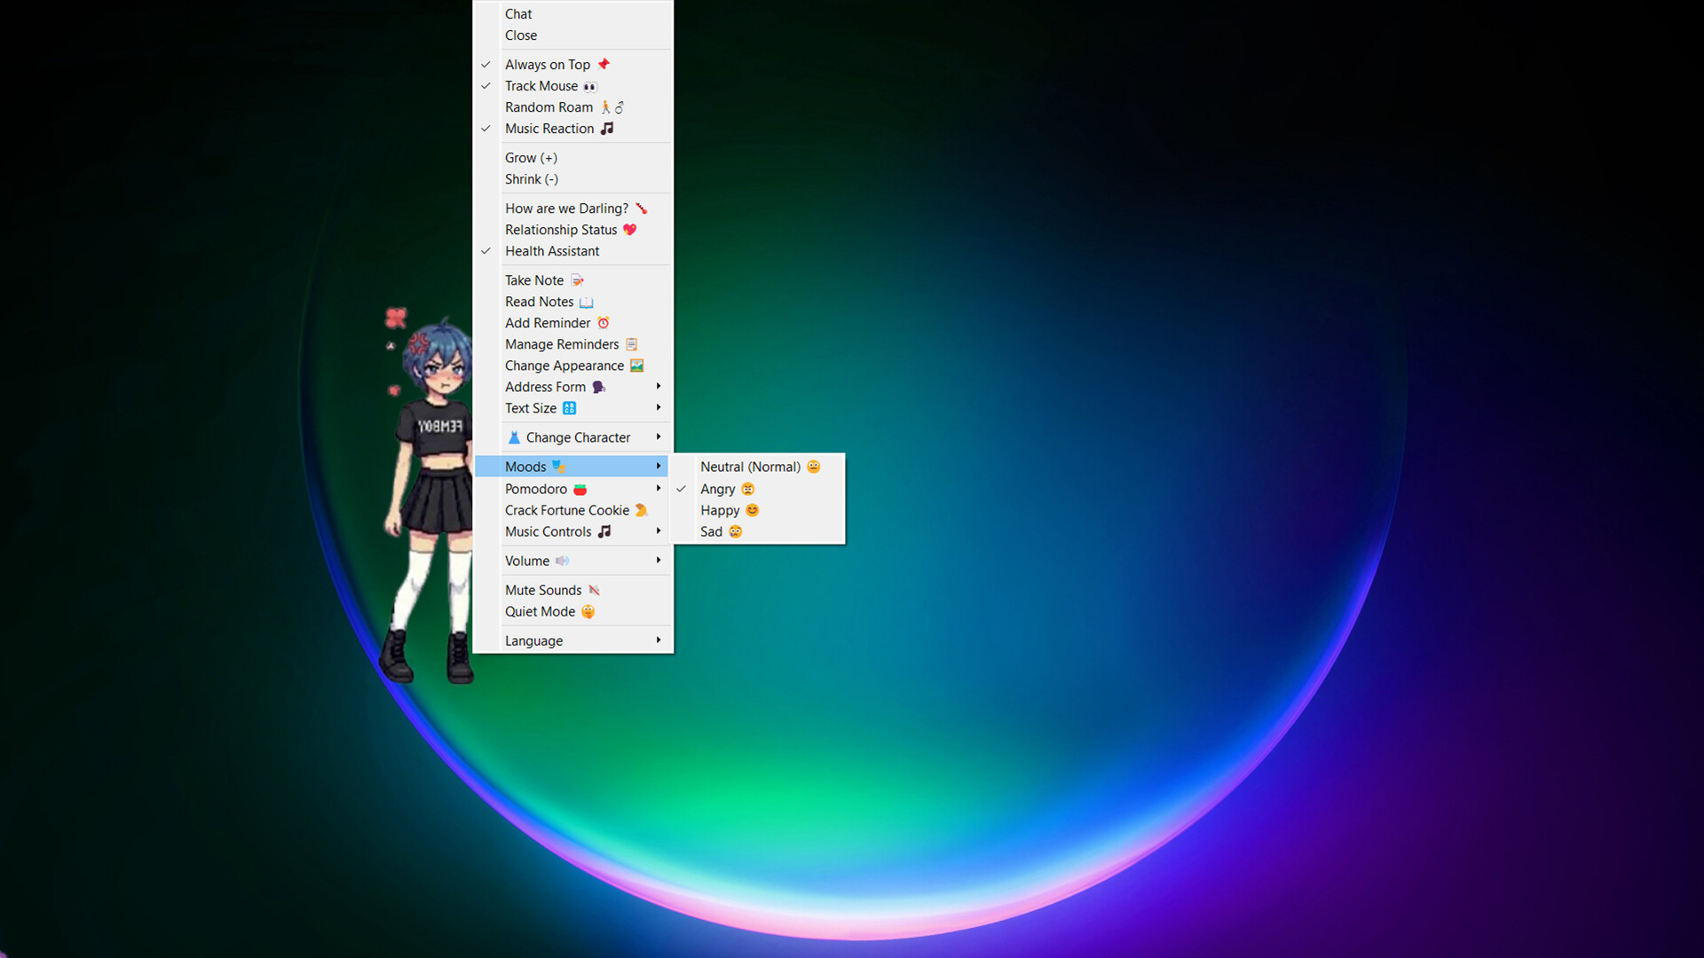Screen dimensions: 1704x958
Task: Click the alarm clock icon on Add Reminder
Action: tap(602, 323)
